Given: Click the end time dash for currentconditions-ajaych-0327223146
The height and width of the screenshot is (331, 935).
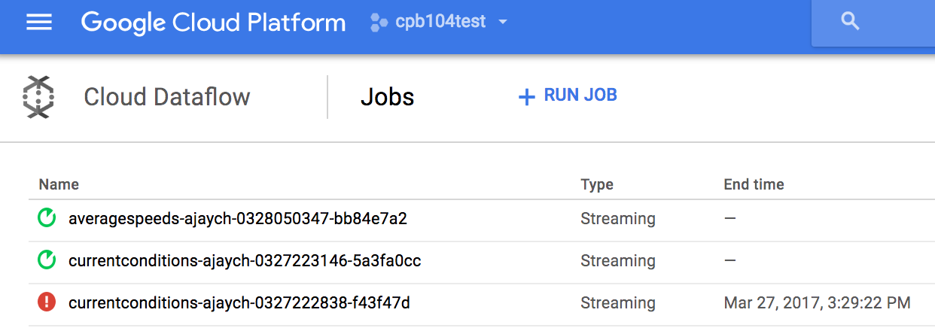Looking at the screenshot, I should click(x=730, y=261).
